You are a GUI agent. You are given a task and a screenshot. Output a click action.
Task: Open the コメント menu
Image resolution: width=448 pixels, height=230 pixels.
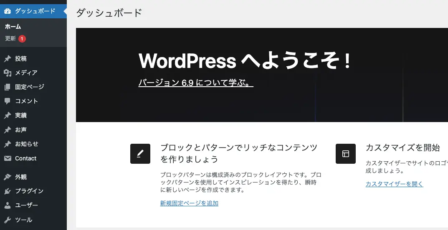(33, 101)
